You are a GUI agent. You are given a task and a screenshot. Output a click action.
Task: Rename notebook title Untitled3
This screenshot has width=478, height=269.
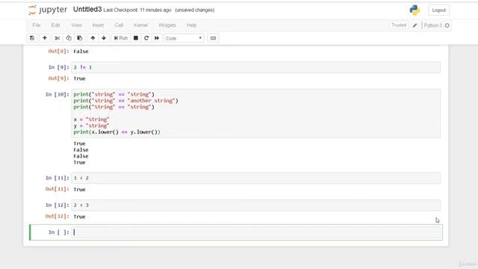(87, 10)
